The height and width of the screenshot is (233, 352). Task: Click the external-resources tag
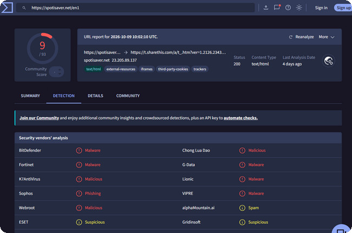121,69
